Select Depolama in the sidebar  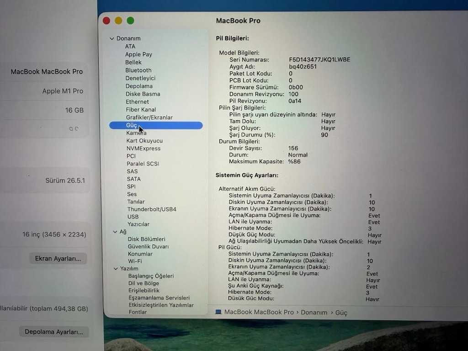click(x=139, y=86)
